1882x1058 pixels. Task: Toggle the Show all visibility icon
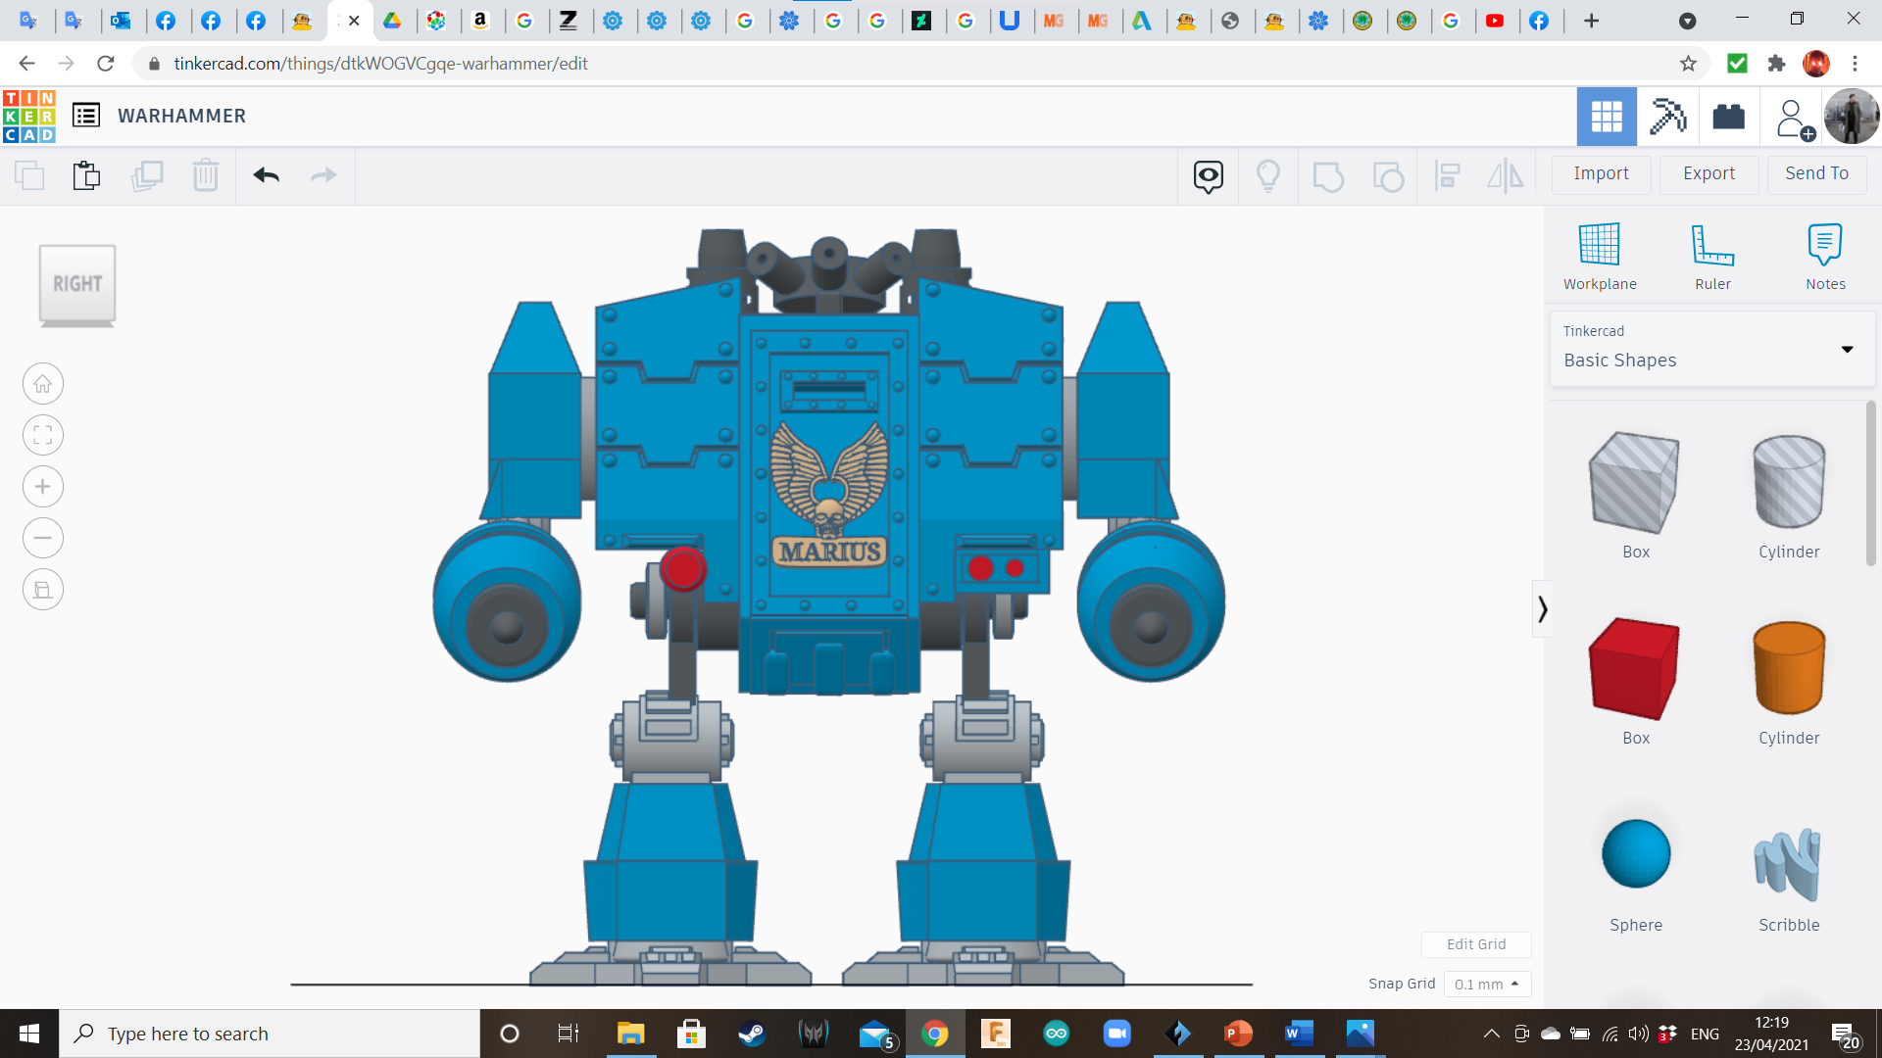1267,175
